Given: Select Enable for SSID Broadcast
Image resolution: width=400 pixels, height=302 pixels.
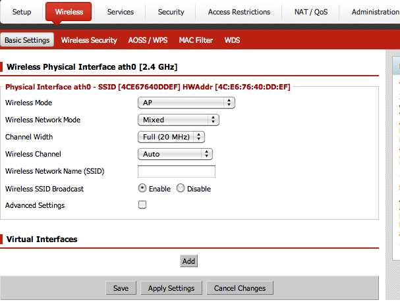Looking at the screenshot, I should 142,189.
